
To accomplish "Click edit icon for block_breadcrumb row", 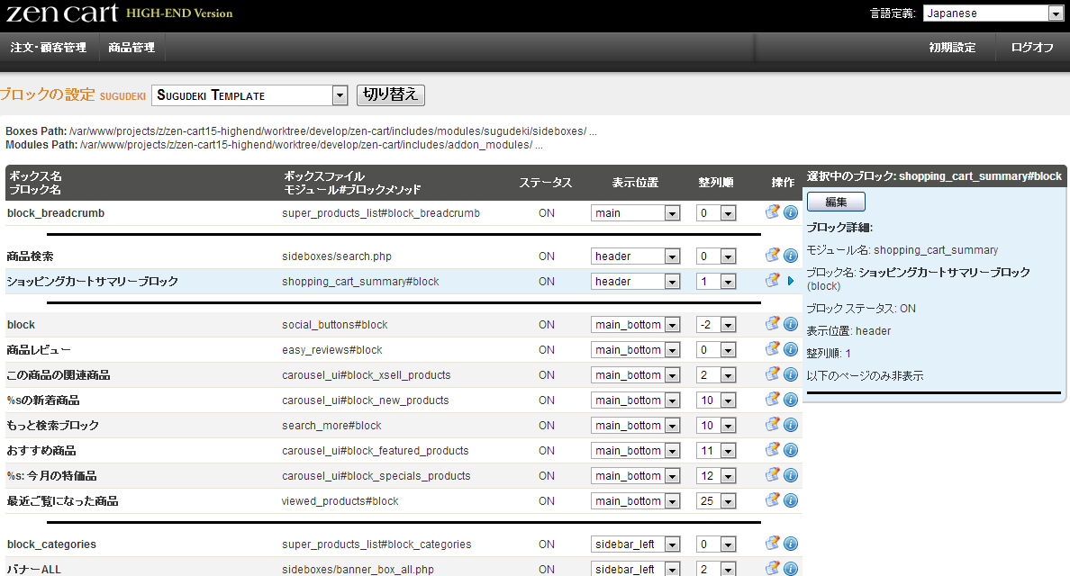I will pyautogui.click(x=772, y=212).
